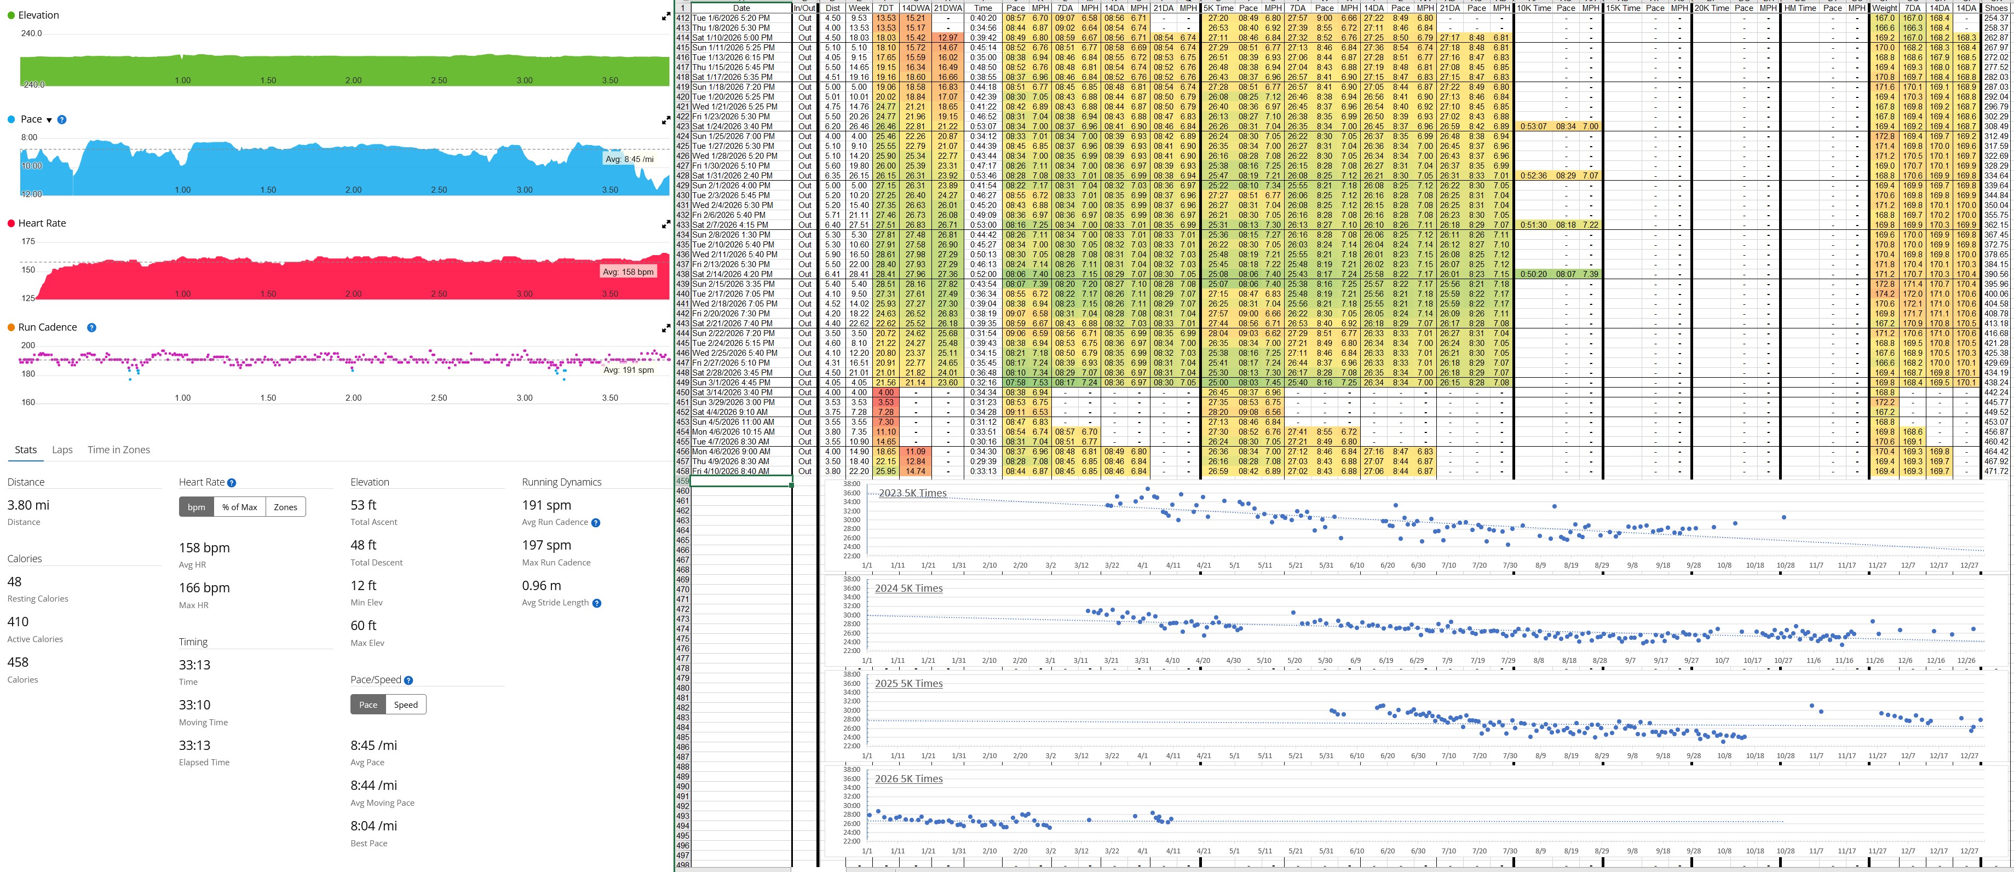Open help icon next to Heart Rate stats heading
This screenshot has width=2014, height=872.
point(232,483)
